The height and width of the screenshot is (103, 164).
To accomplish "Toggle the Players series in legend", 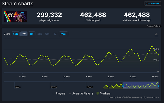I will pyautogui.click(x=59, y=93).
